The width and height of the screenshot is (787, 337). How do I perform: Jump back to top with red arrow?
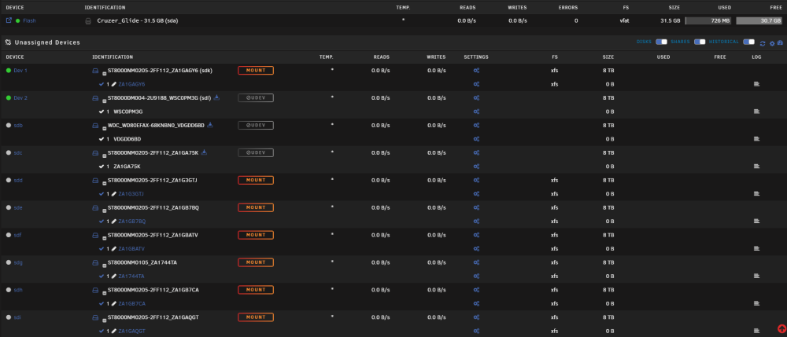781,328
